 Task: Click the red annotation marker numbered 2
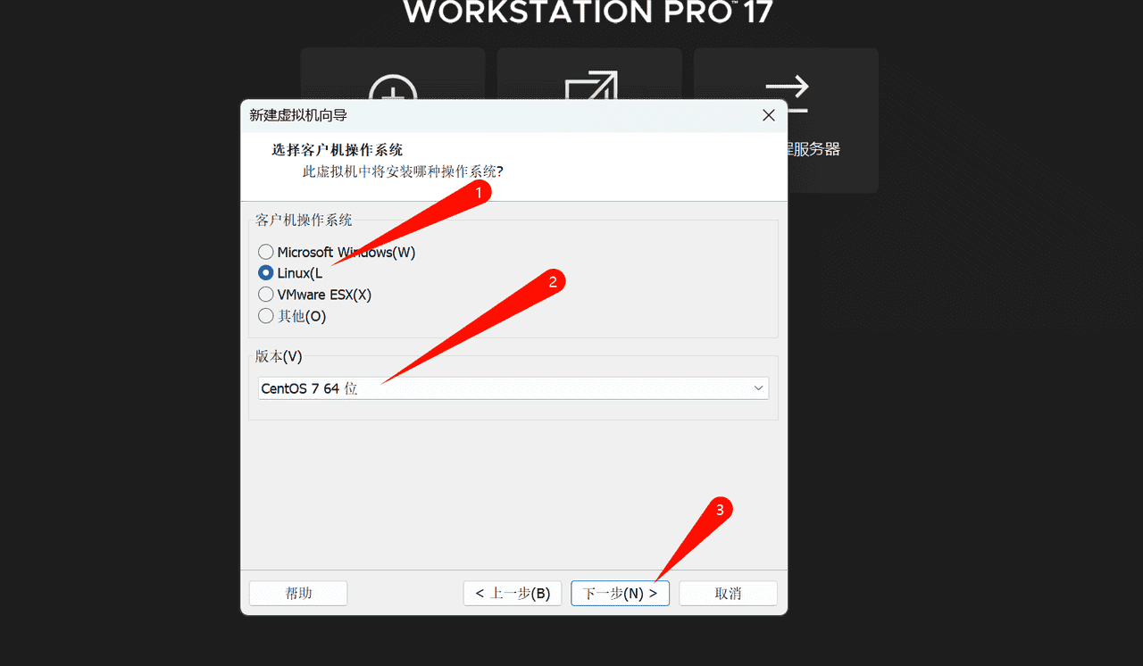click(x=553, y=281)
